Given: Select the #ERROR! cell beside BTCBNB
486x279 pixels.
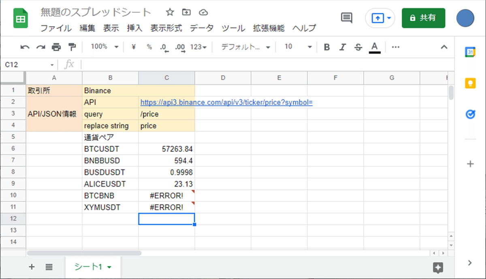Looking at the screenshot, I should coord(166,196).
